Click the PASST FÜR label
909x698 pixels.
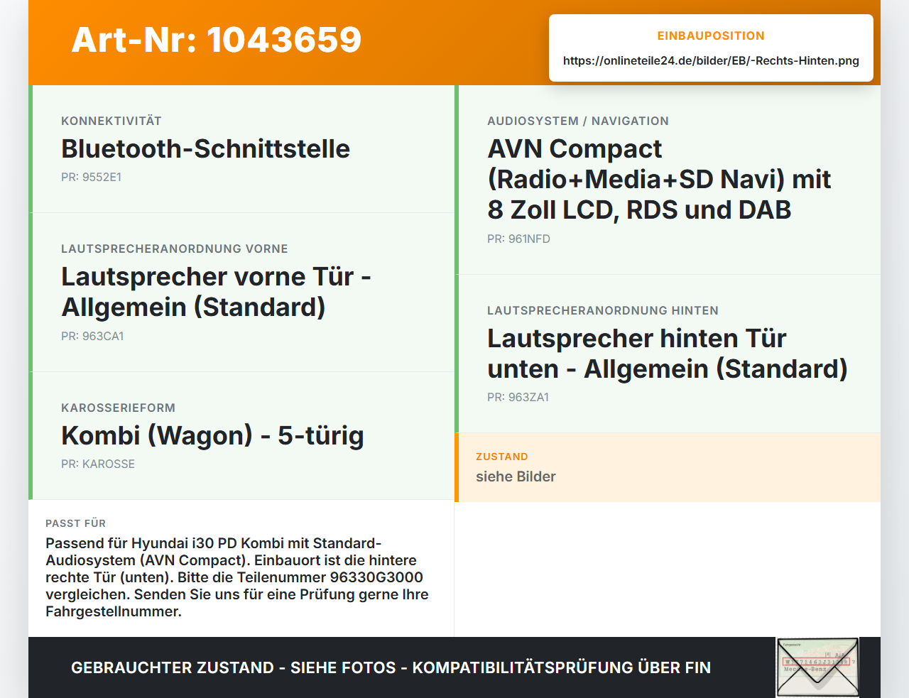coord(75,524)
